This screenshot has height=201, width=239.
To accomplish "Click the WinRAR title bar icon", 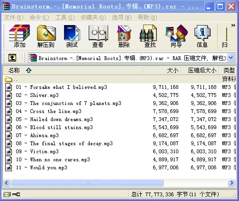I will click(x=6, y=6).
